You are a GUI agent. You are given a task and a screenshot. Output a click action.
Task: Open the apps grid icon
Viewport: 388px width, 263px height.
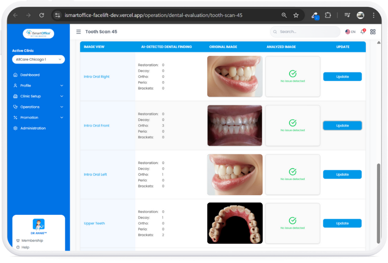click(x=373, y=32)
